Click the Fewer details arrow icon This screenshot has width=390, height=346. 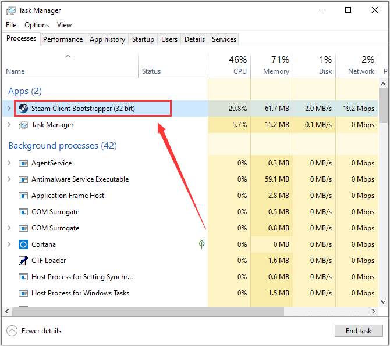click(12, 331)
